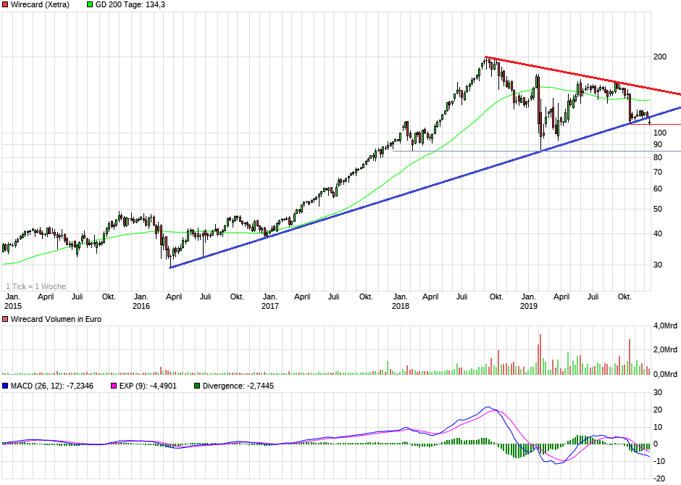
Task: Click the blue MACD legend swatch
Action: click(x=5, y=386)
